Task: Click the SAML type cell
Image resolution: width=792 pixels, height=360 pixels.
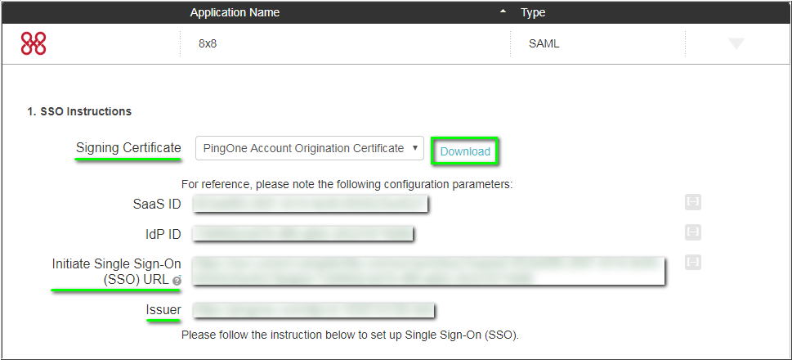Action: coord(544,44)
